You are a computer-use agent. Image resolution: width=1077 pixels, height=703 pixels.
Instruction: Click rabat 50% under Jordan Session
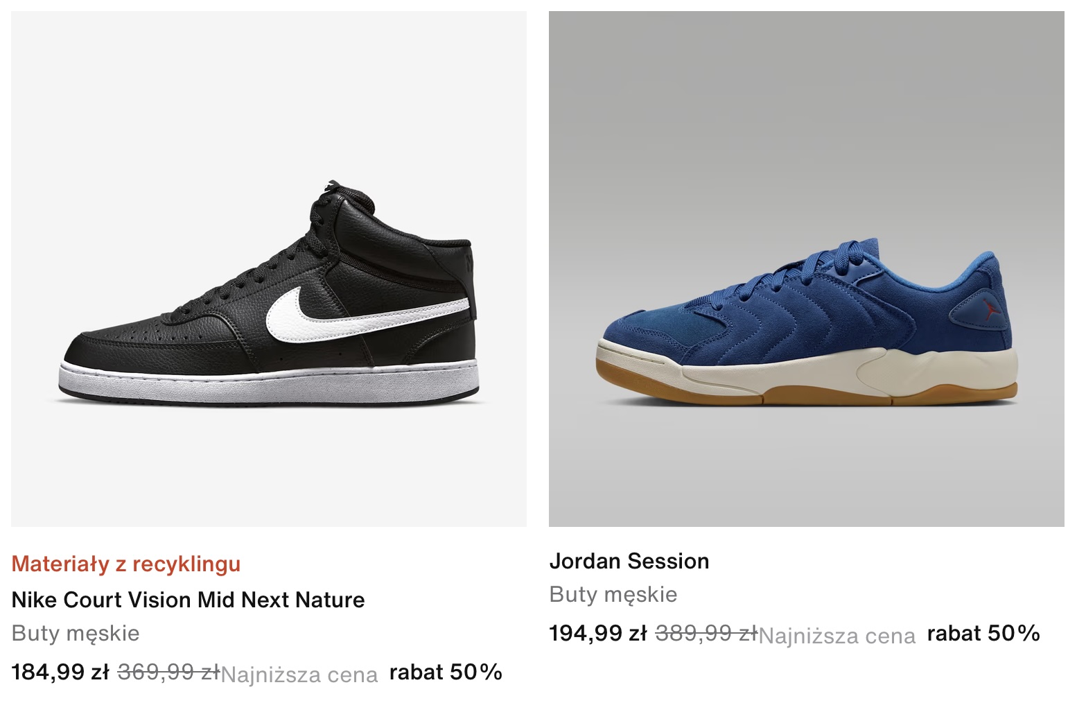click(x=983, y=633)
